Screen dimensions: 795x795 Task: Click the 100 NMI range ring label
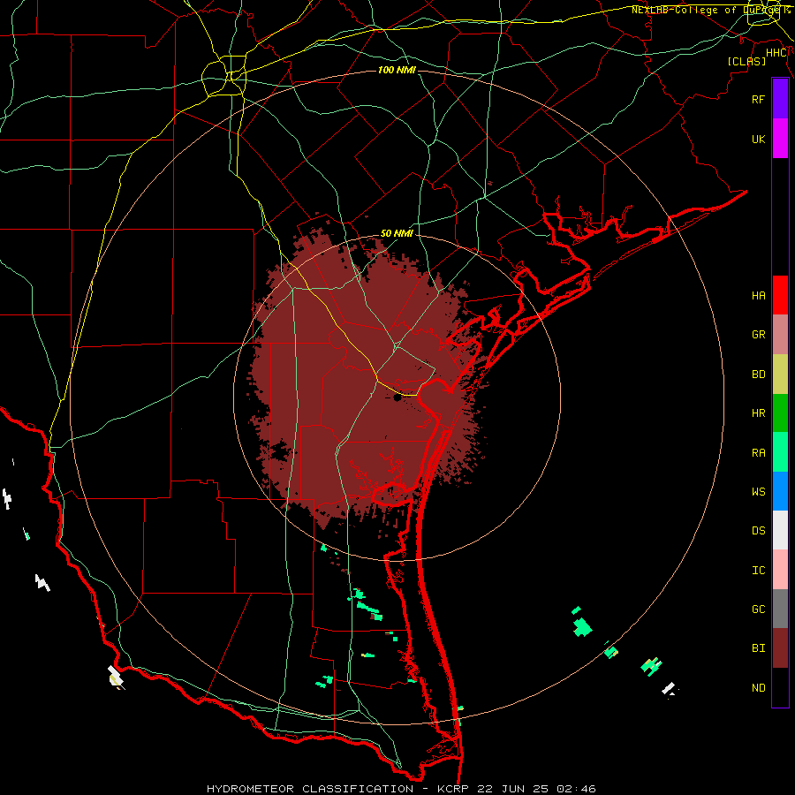coord(397,70)
